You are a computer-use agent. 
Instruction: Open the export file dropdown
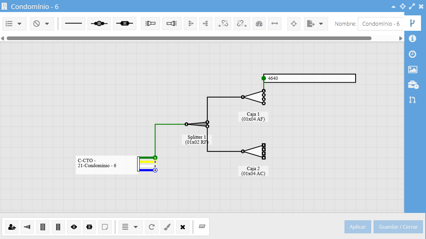click(316, 24)
